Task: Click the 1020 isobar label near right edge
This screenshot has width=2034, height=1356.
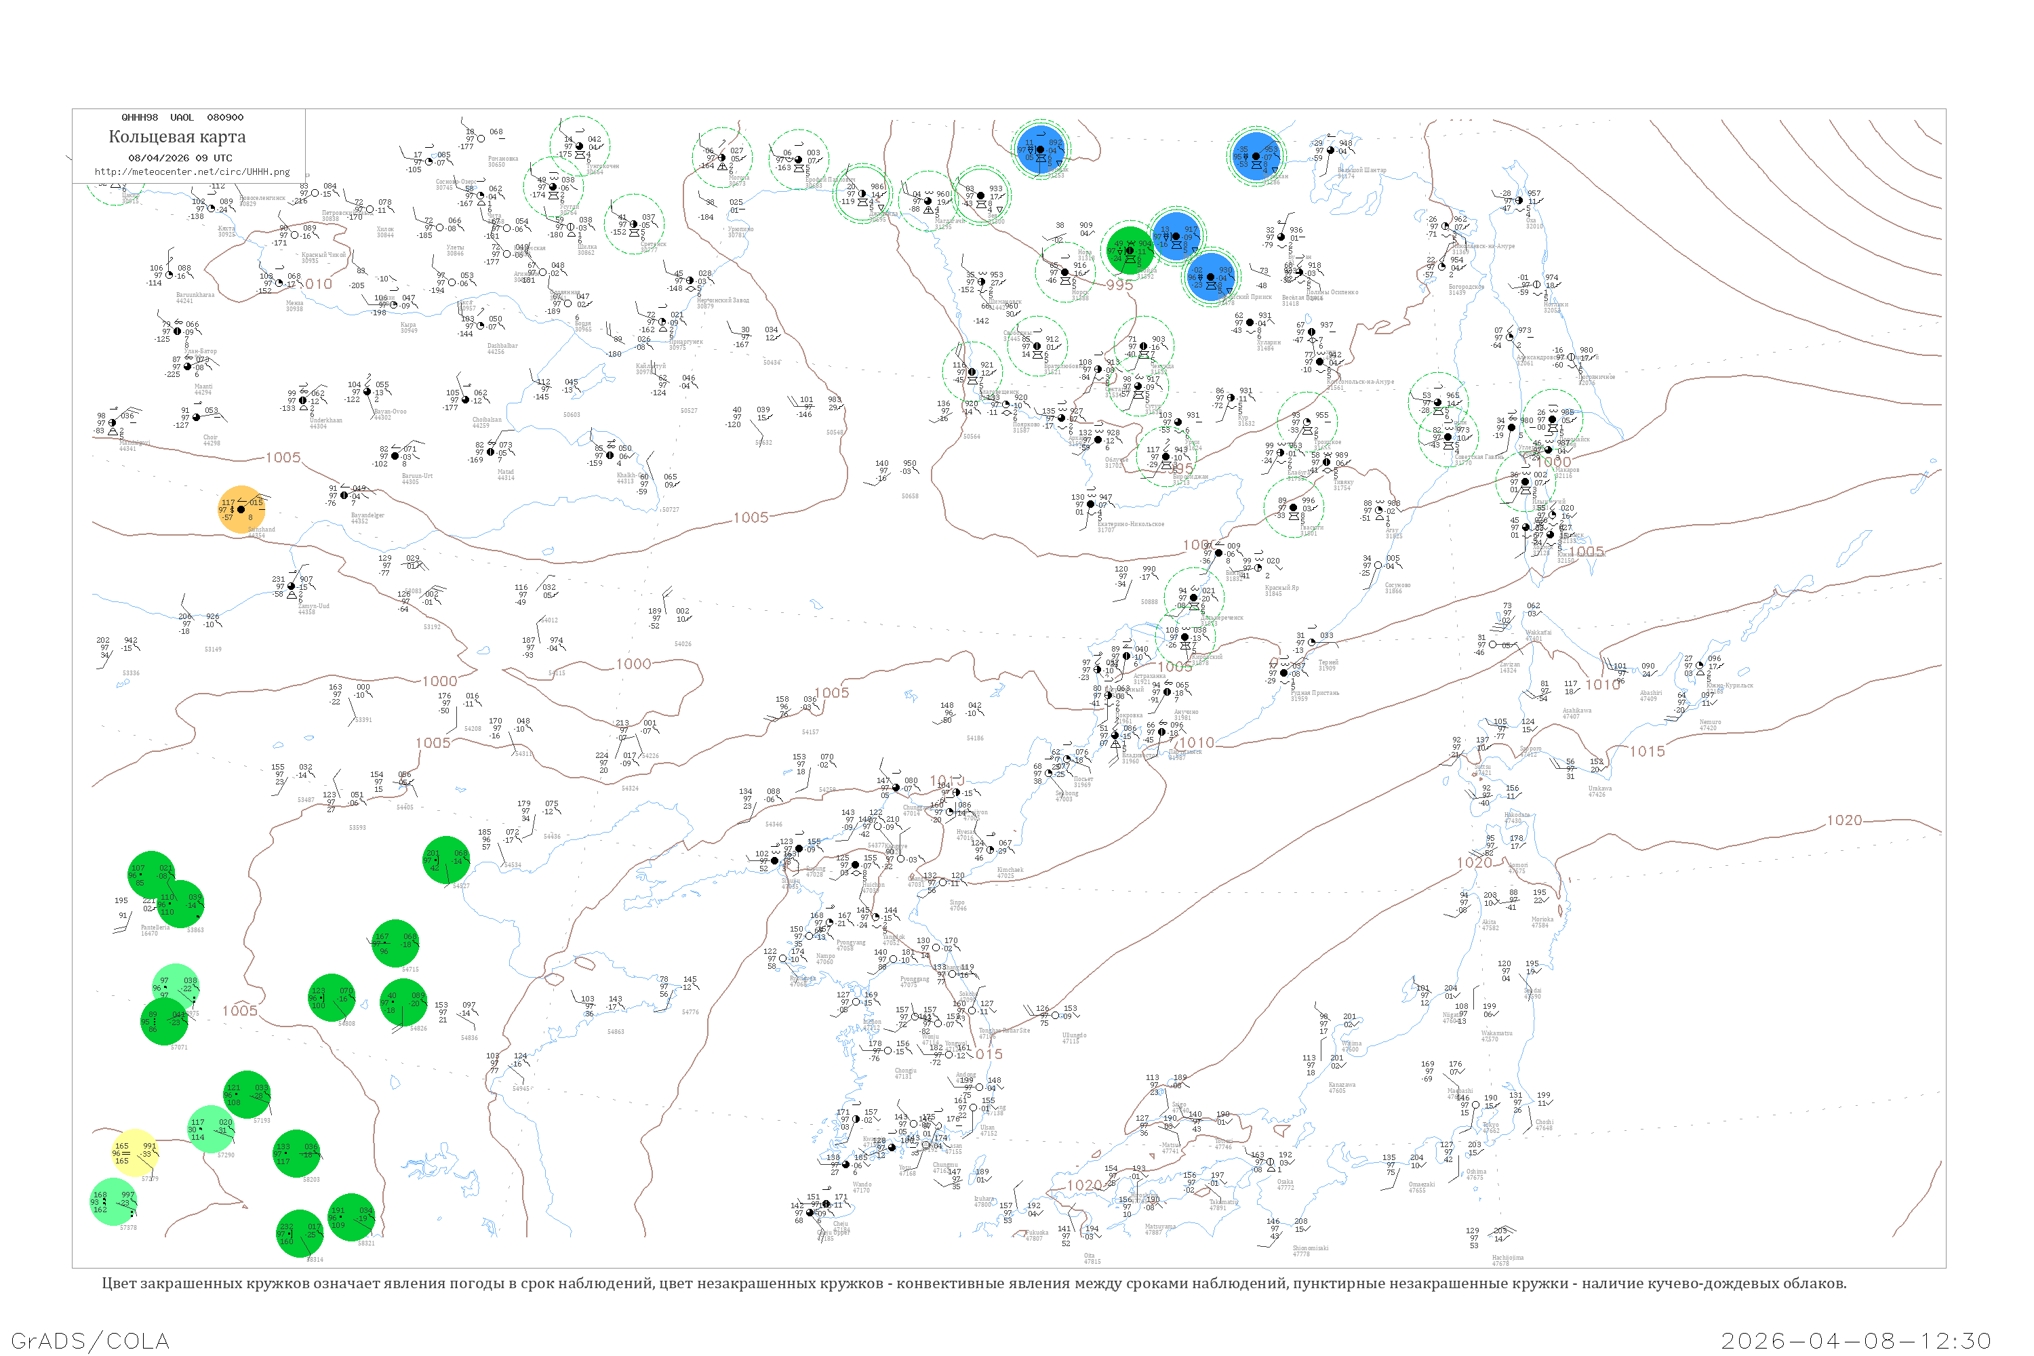Action: click(x=1845, y=820)
